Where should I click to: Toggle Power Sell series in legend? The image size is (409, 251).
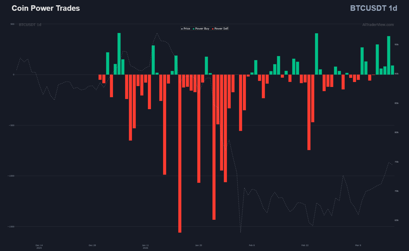[x=221, y=29]
